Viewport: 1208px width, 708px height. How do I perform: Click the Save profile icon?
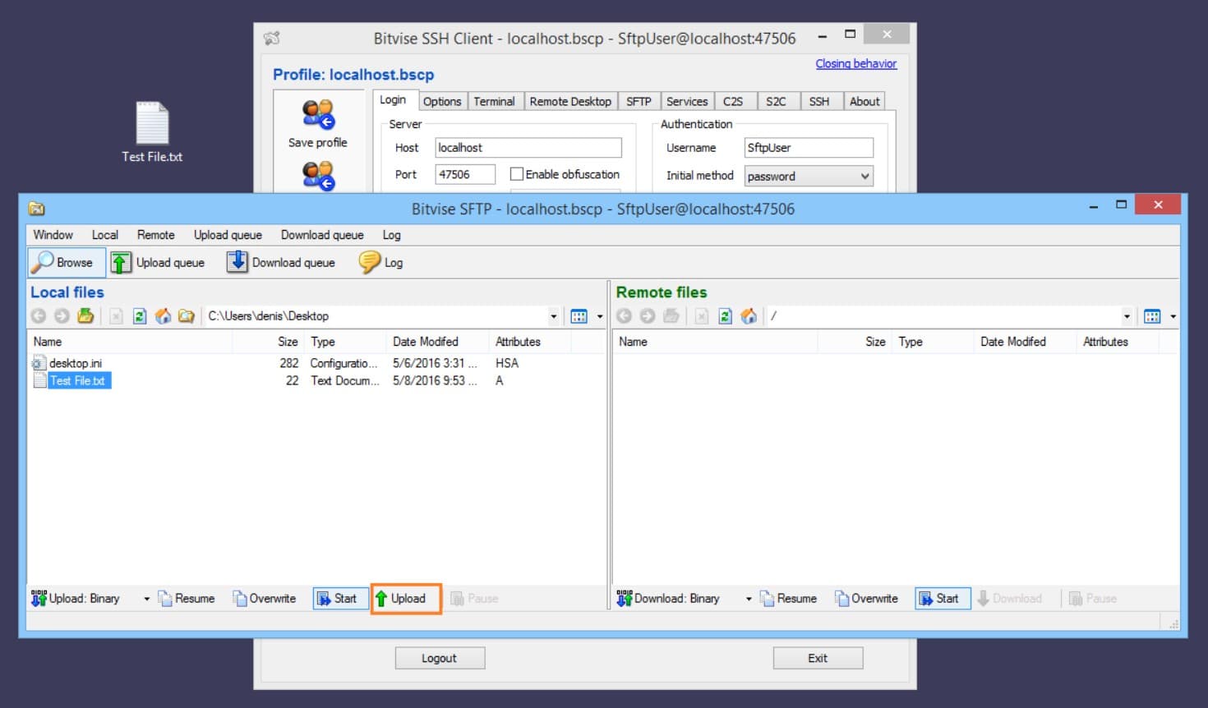click(318, 114)
